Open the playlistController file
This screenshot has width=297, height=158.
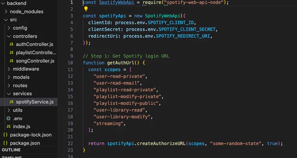(x=36, y=53)
